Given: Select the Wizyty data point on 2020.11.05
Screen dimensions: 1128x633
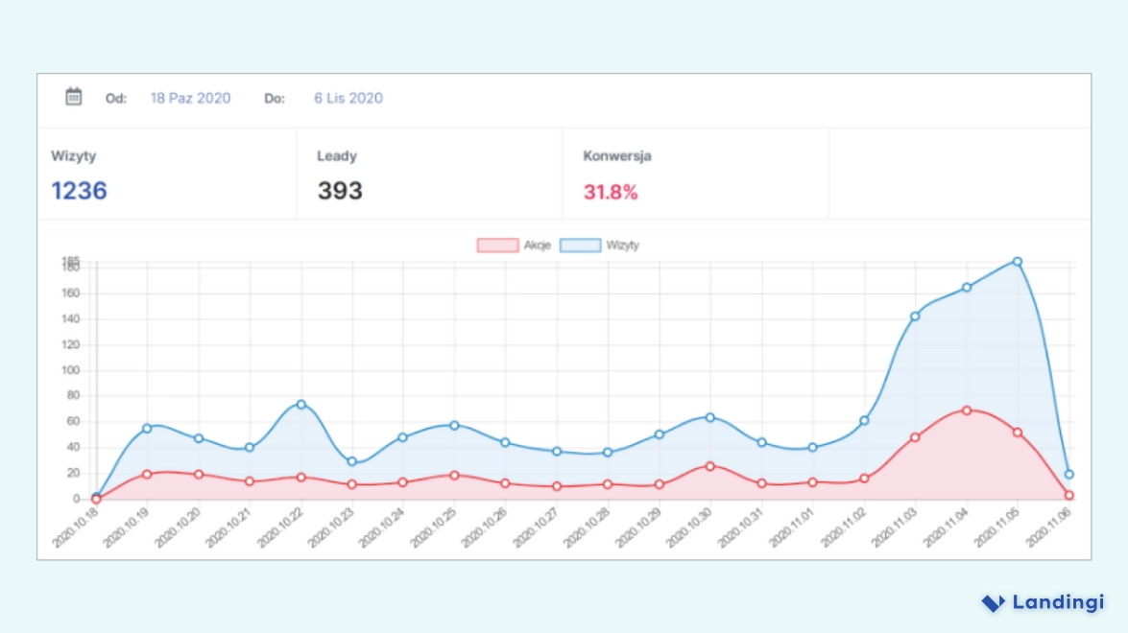Looking at the screenshot, I should tap(1016, 260).
